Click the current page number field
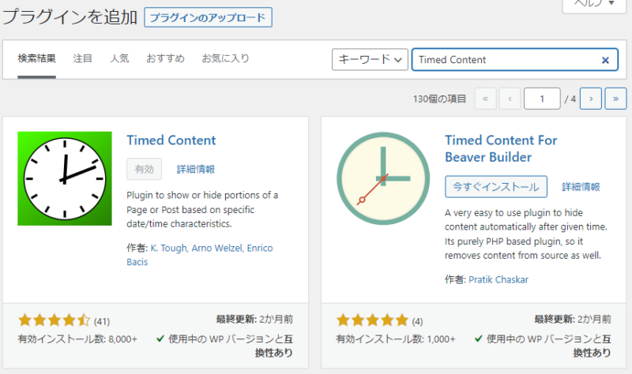 [x=542, y=99]
